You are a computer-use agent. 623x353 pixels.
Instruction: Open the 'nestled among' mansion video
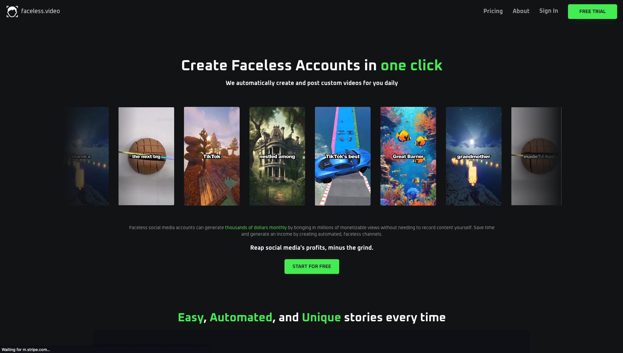[277, 156]
